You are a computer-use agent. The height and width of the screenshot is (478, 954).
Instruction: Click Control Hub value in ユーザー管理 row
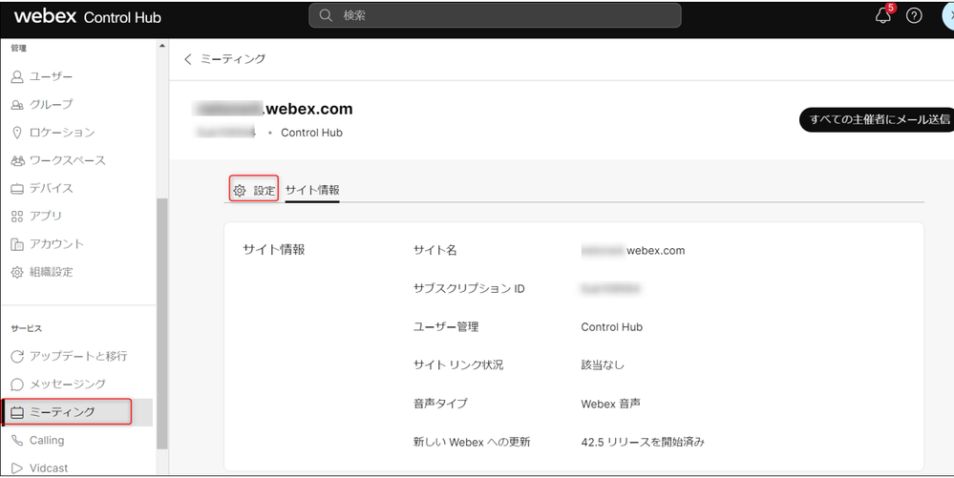point(611,327)
